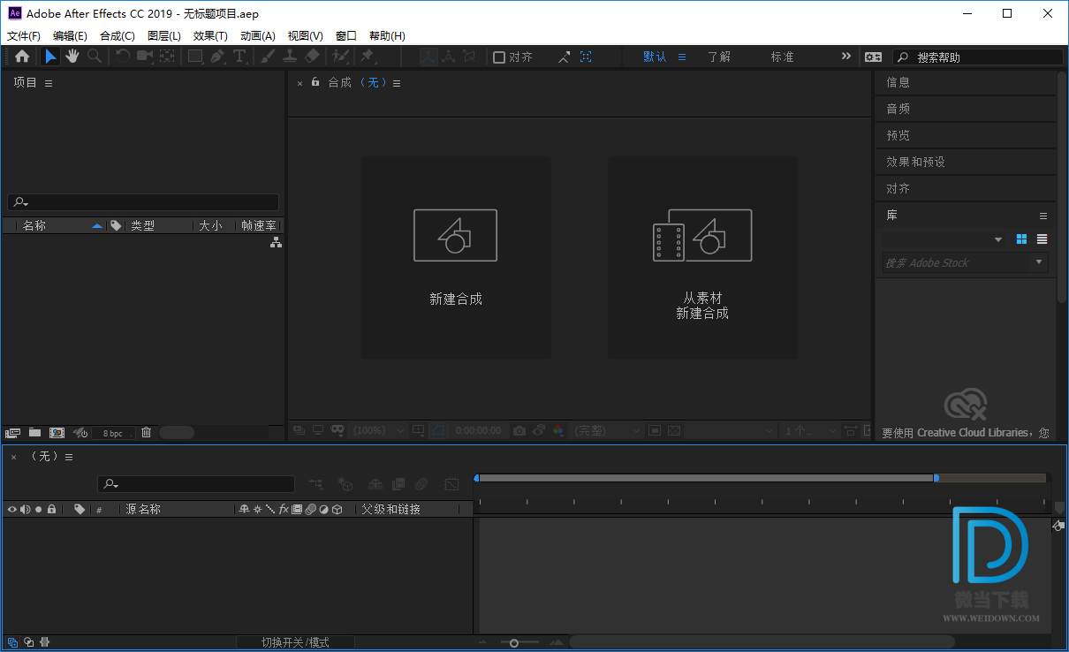Select the Clone Stamp tool

point(290,57)
